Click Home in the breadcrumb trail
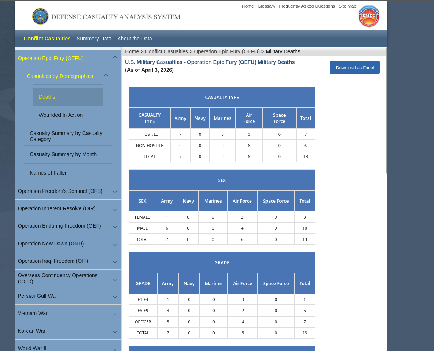 tap(132, 51)
